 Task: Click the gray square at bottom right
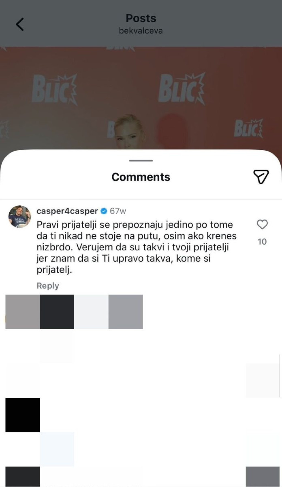263,477
